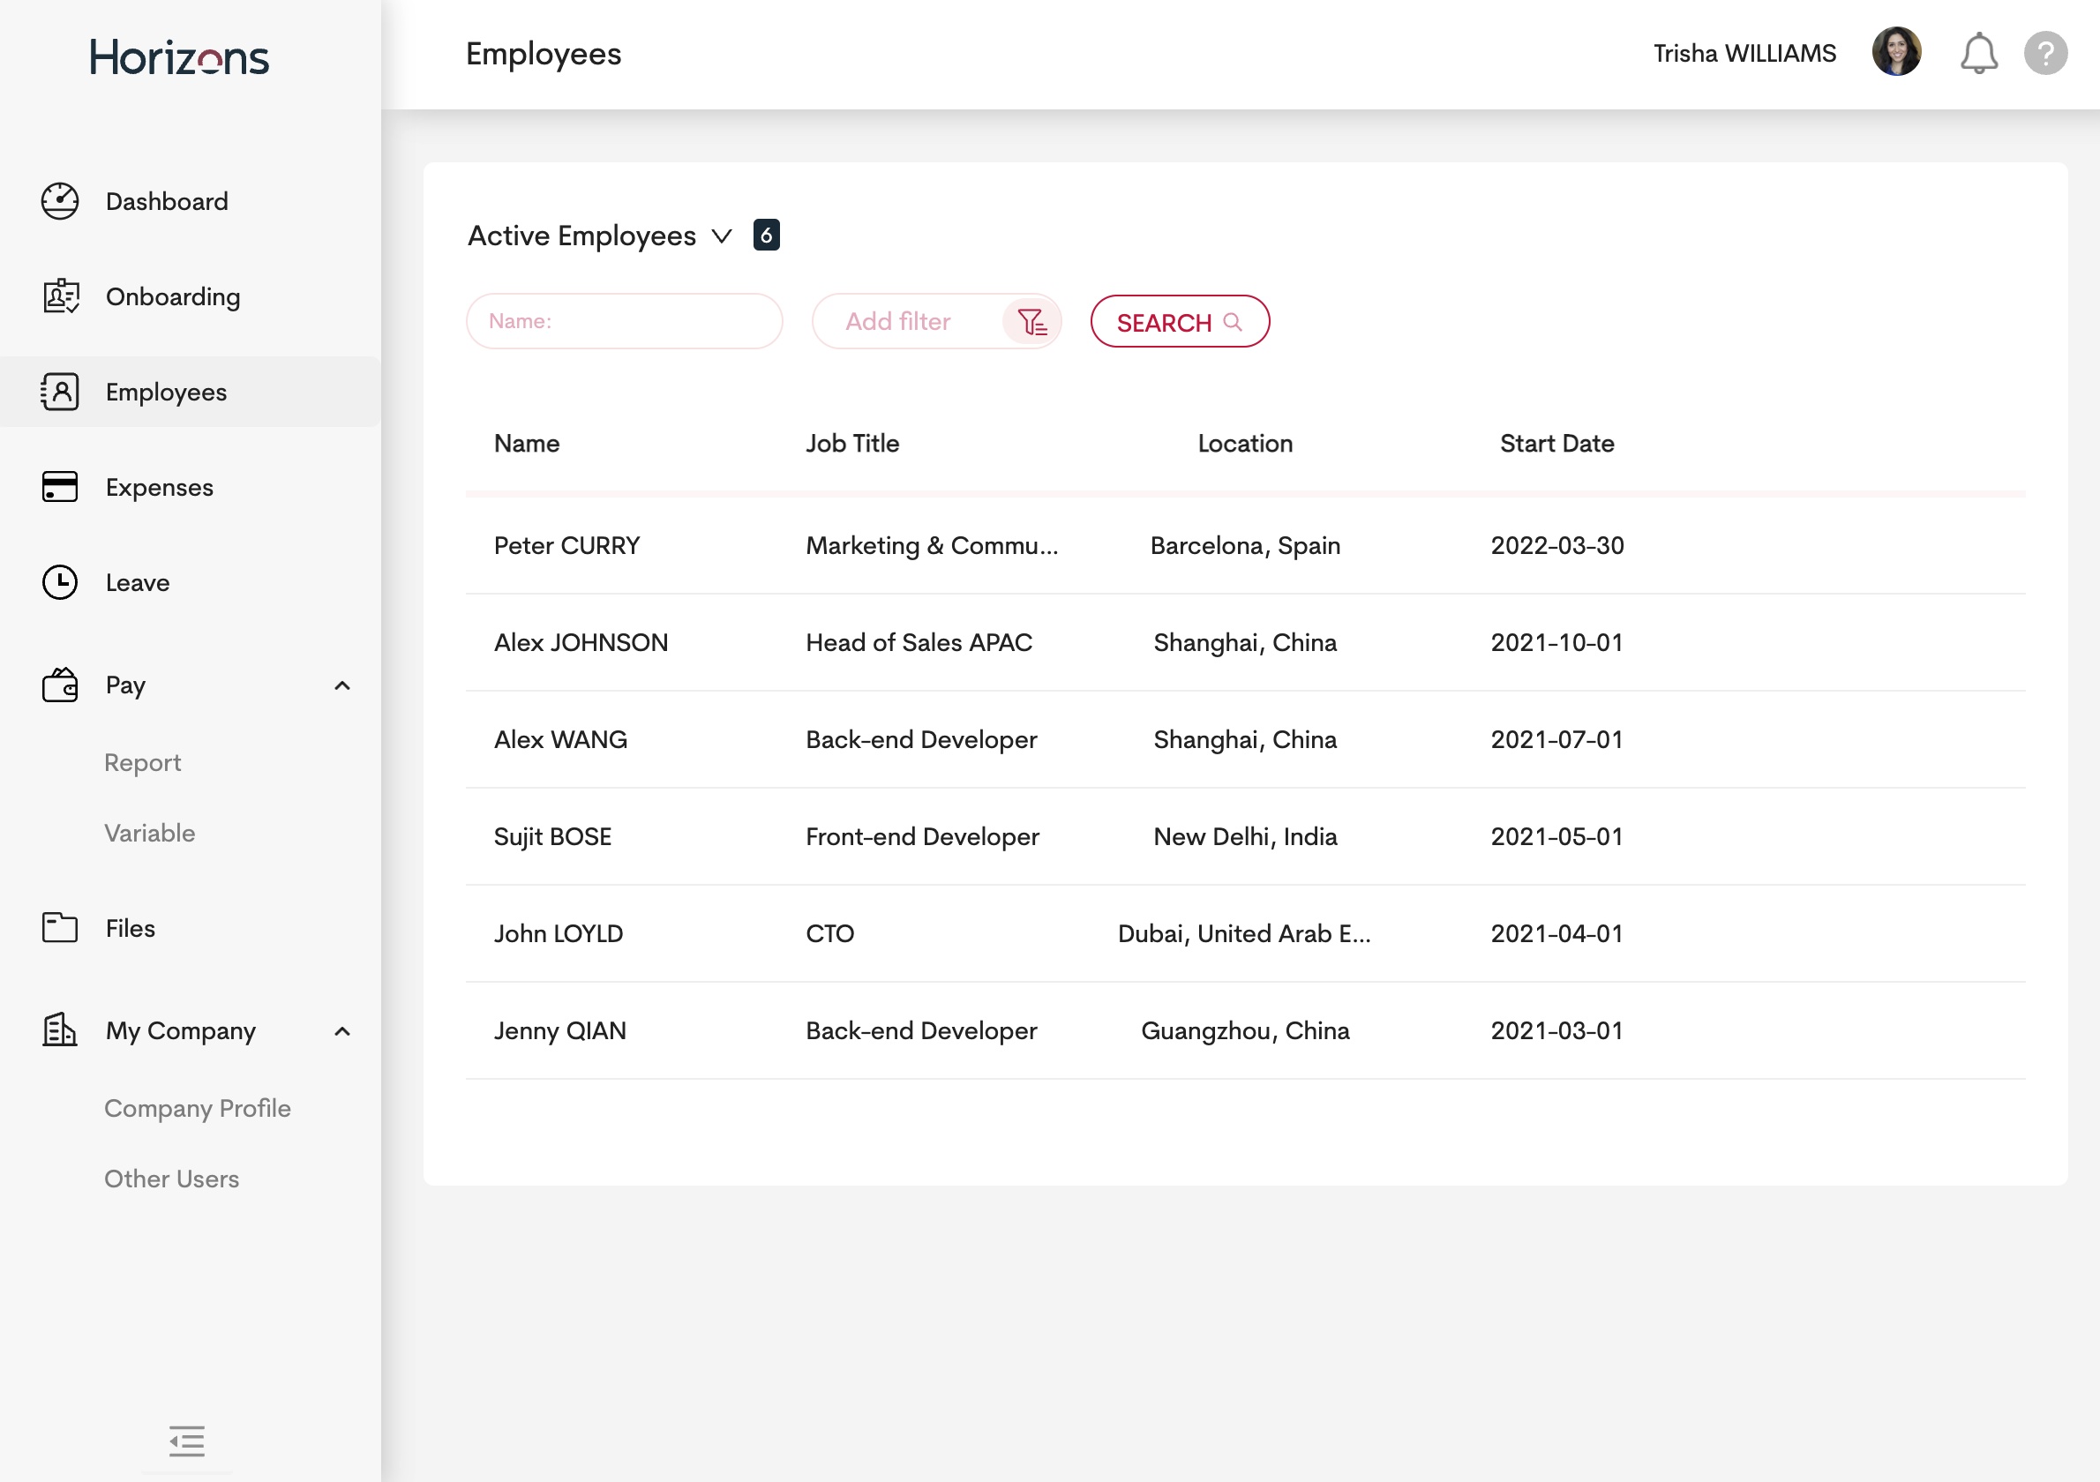Collapse sidebar using bottom menu icon

pyautogui.click(x=186, y=1441)
